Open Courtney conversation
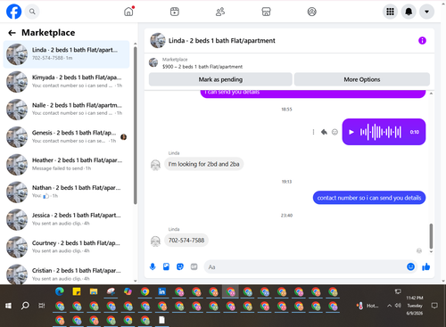Screen dimensions: 446x327 tap(66, 247)
